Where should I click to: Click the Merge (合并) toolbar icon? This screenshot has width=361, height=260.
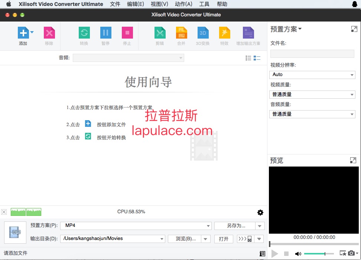point(181,33)
